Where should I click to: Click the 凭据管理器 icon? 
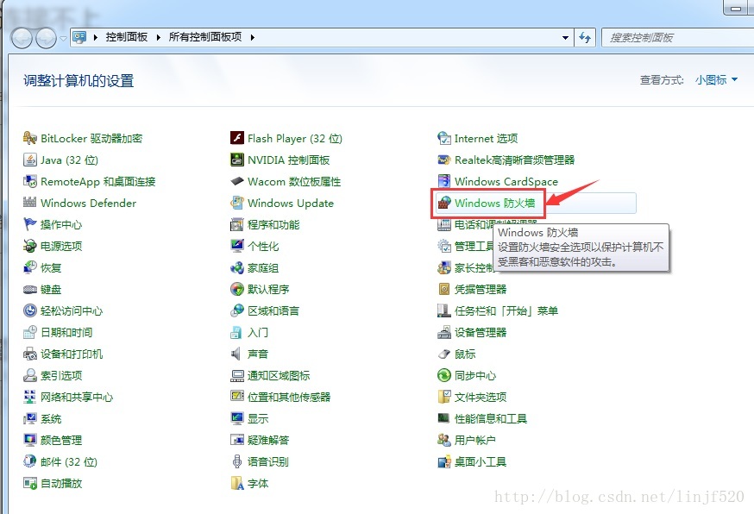(443, 289)
